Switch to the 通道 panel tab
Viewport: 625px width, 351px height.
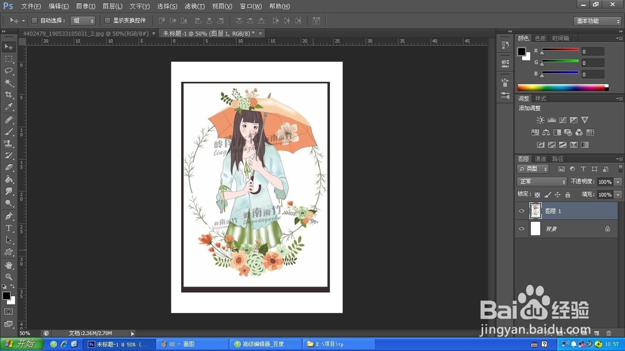point(541,159)
